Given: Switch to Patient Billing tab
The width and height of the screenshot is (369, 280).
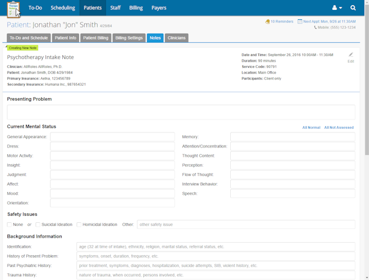Looking at the screenshot, I should [x=96, y=38].
